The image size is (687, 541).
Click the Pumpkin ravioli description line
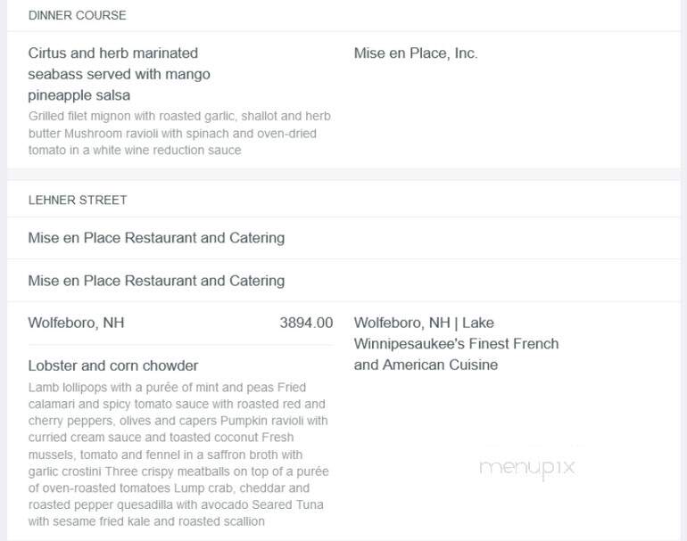(x=178, y=421)
